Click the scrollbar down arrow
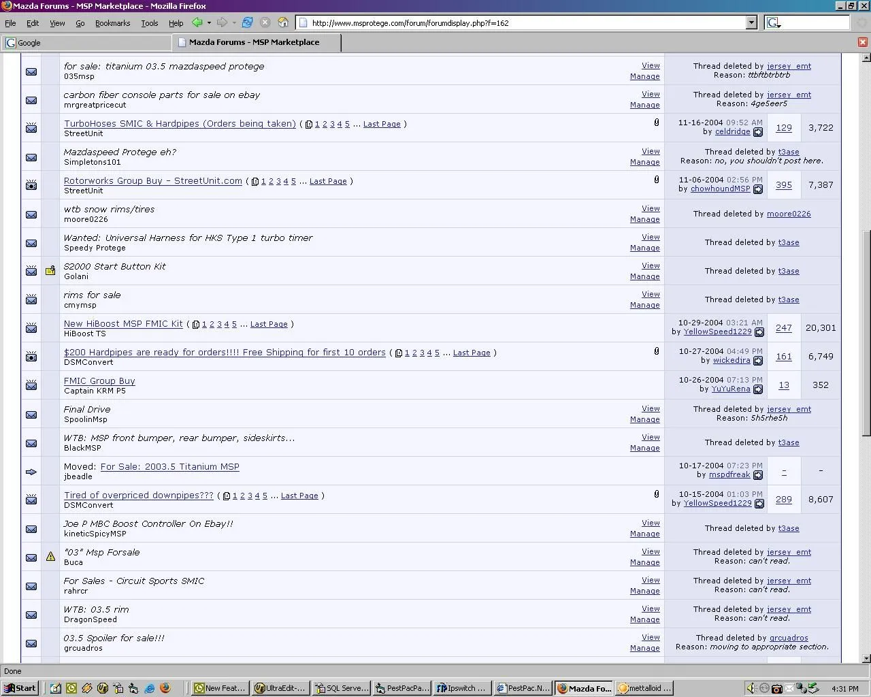 (x=866, y=659)
